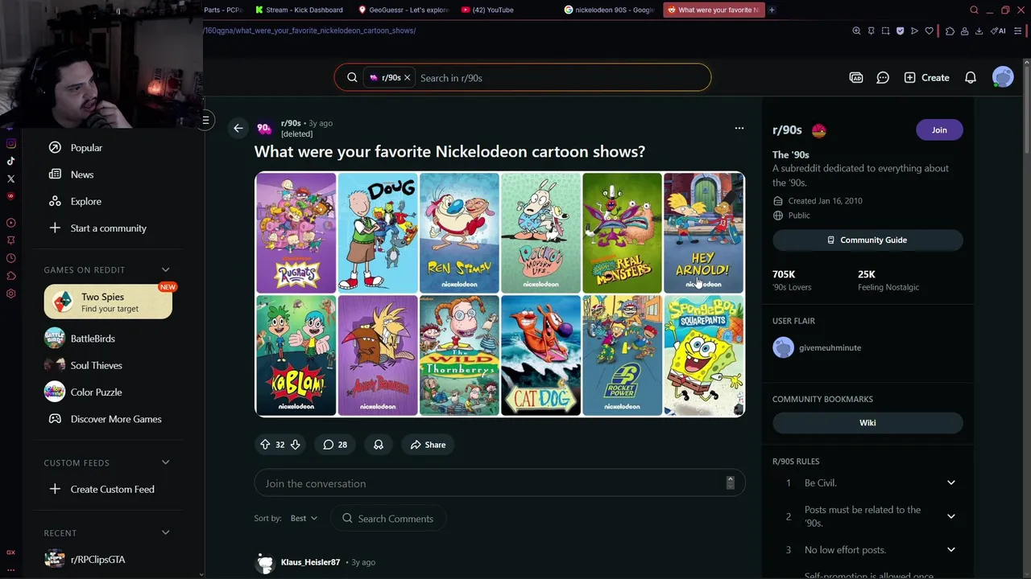Screen dimensions: 1031x579
Task: Join the r/90s community
Action: (939, 130)
